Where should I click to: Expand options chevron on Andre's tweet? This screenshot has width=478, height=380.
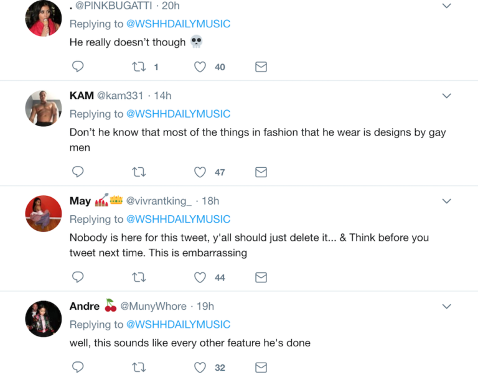coord(446,306)
